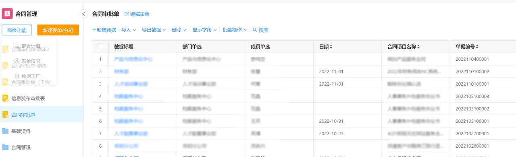
Task: Click the 高级功能 button
Action: [17, 30]
